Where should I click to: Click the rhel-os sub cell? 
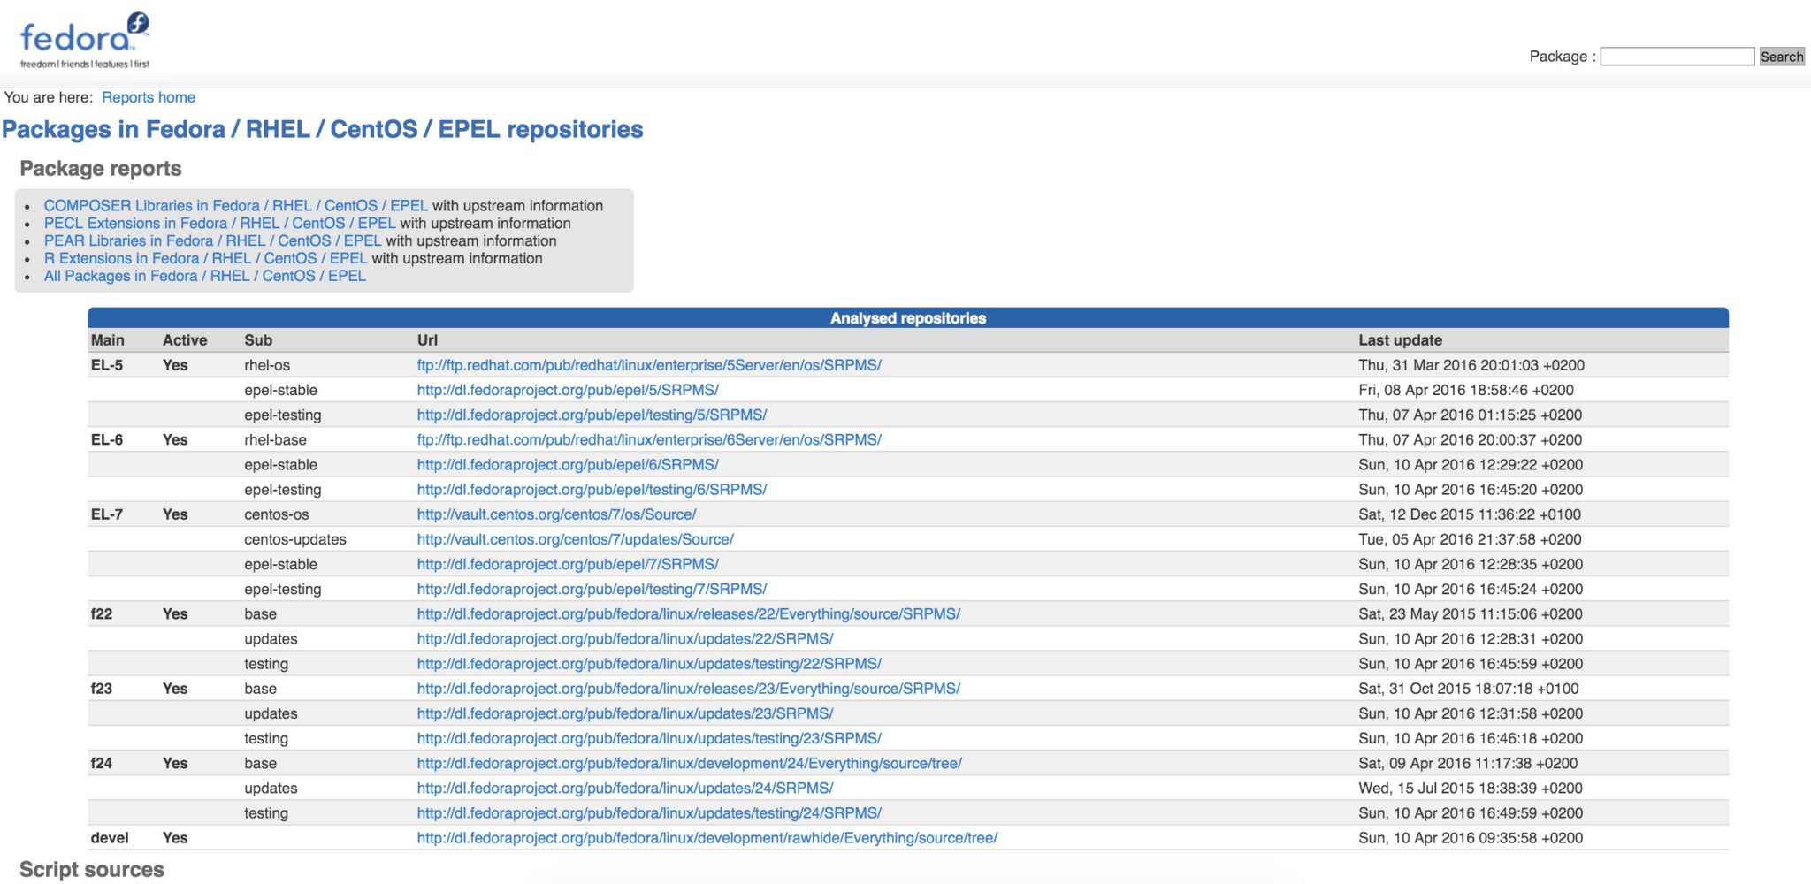[x=267, y=365]
